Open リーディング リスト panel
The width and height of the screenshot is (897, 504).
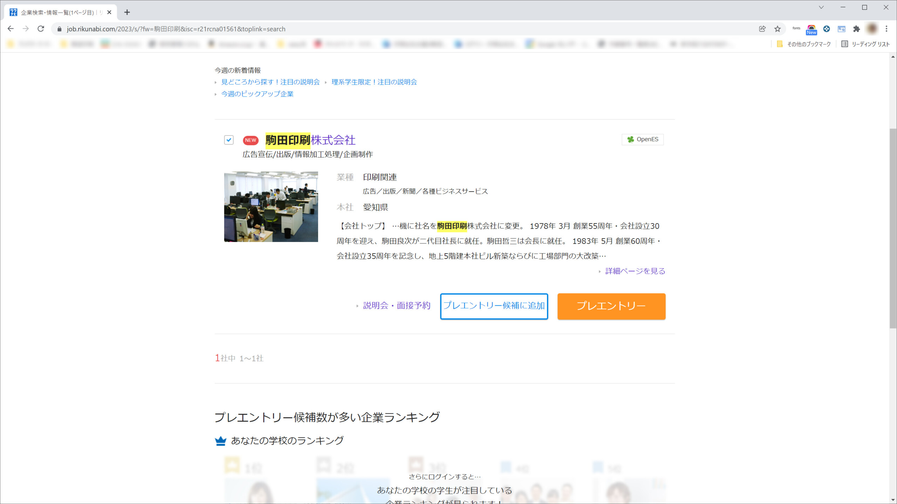point(865,44)
